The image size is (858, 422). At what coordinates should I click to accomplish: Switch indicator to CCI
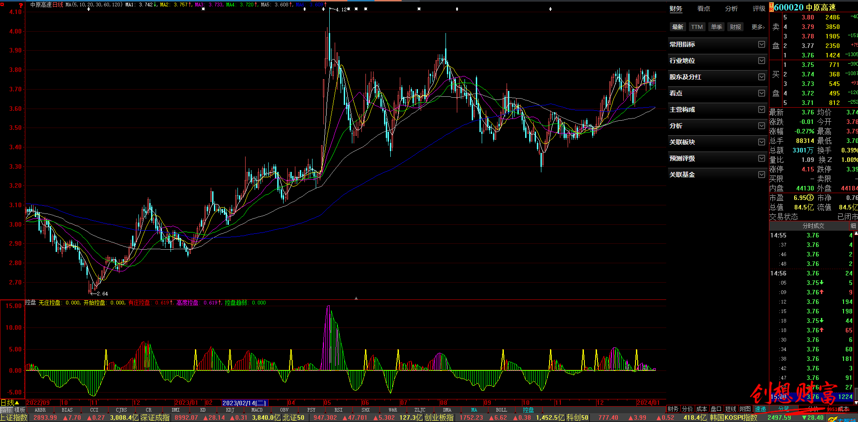pyautogui.click(x=94, y=410)
